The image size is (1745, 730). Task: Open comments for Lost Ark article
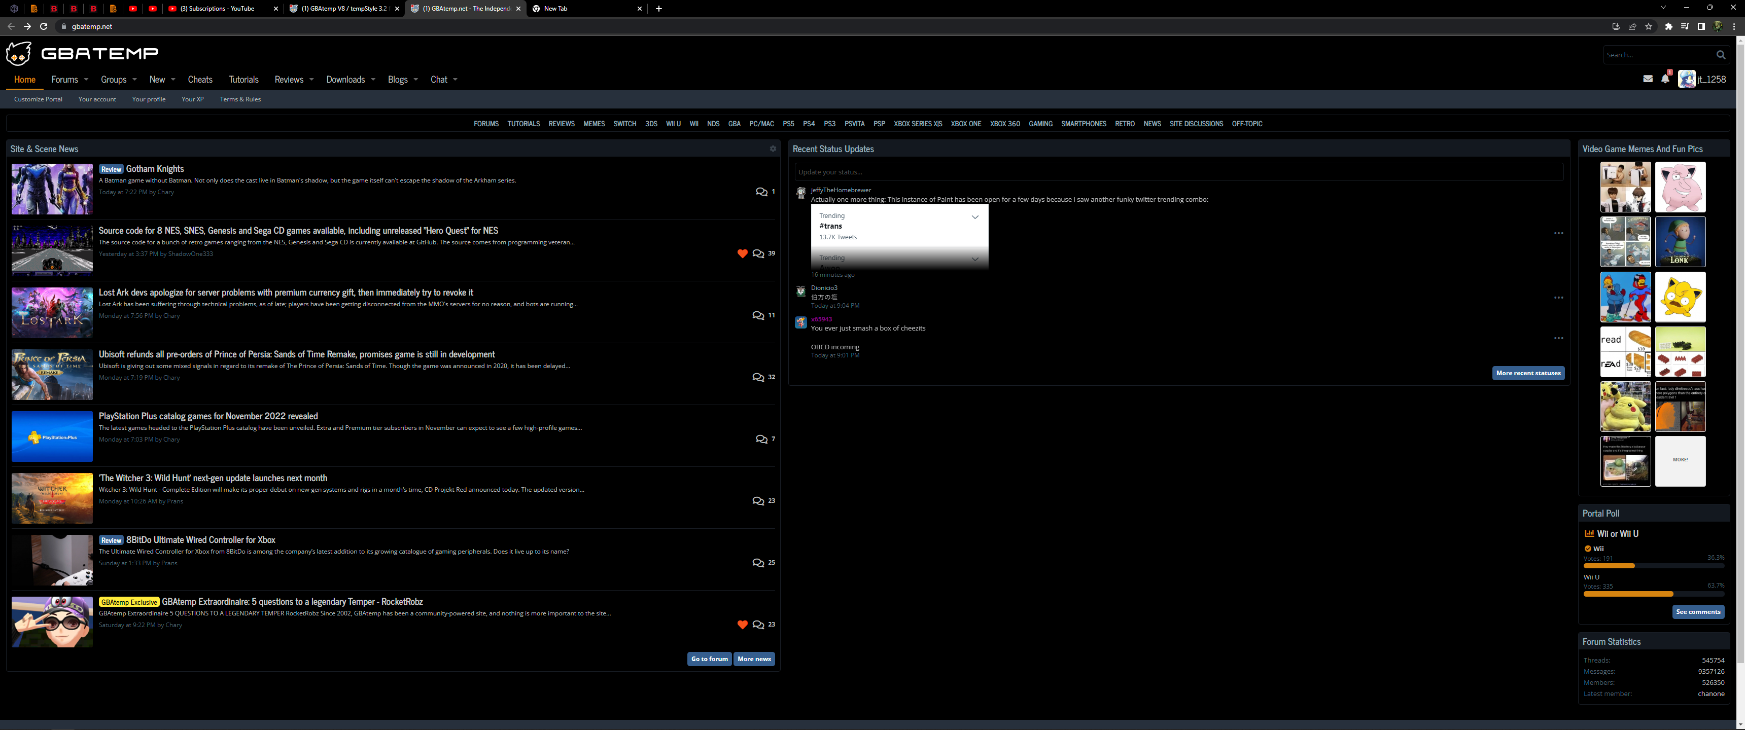click(758, 315)
